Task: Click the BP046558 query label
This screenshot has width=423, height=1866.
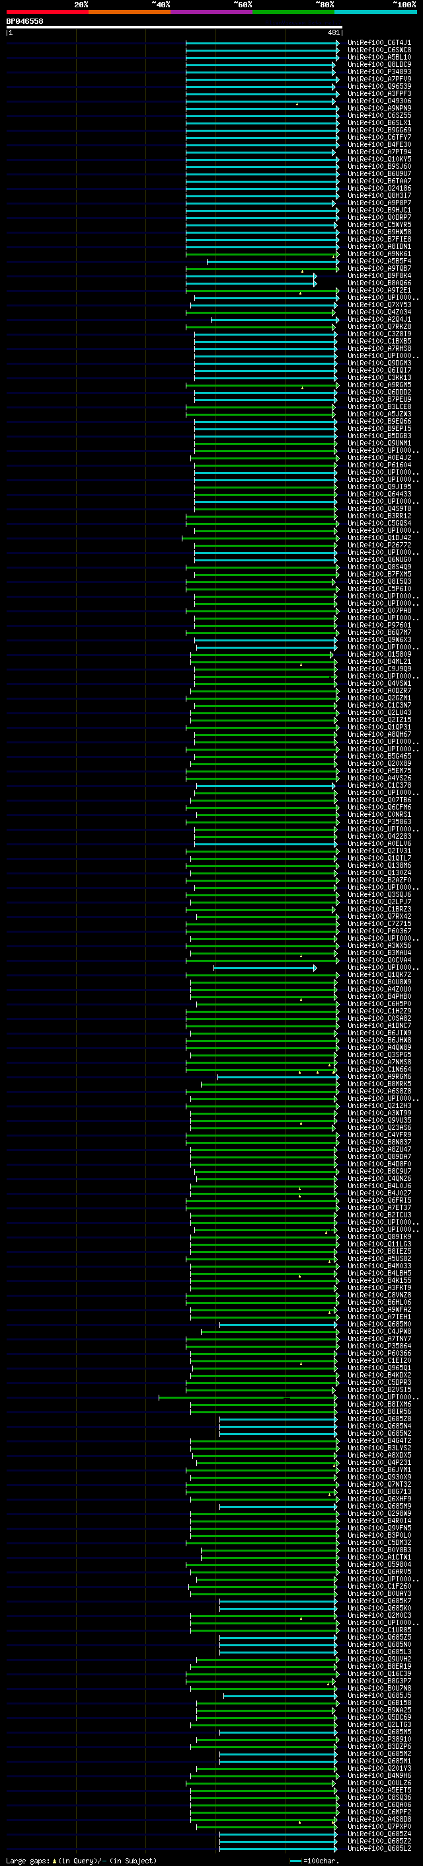Action: point(24,22)
